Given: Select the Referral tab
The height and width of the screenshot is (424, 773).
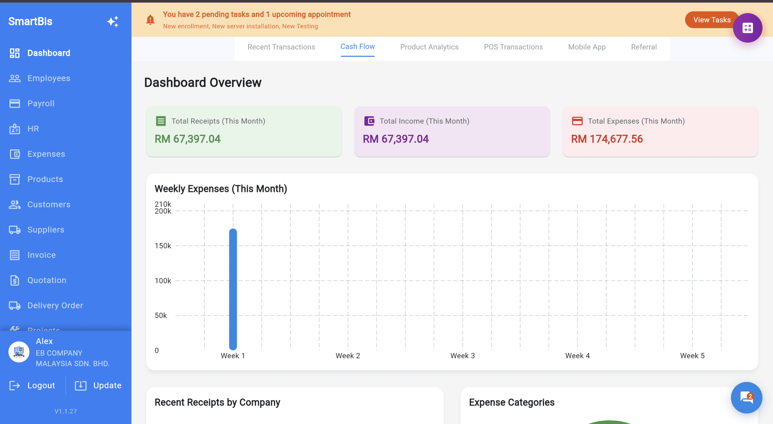Looking at the screenshot, I should pyautogui.click(x=643, y=47).
